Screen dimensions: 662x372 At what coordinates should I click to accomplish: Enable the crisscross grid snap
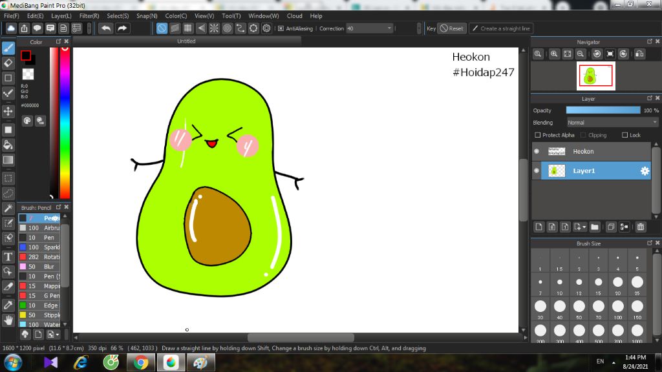pyautogui.click(x=188, y=28)
